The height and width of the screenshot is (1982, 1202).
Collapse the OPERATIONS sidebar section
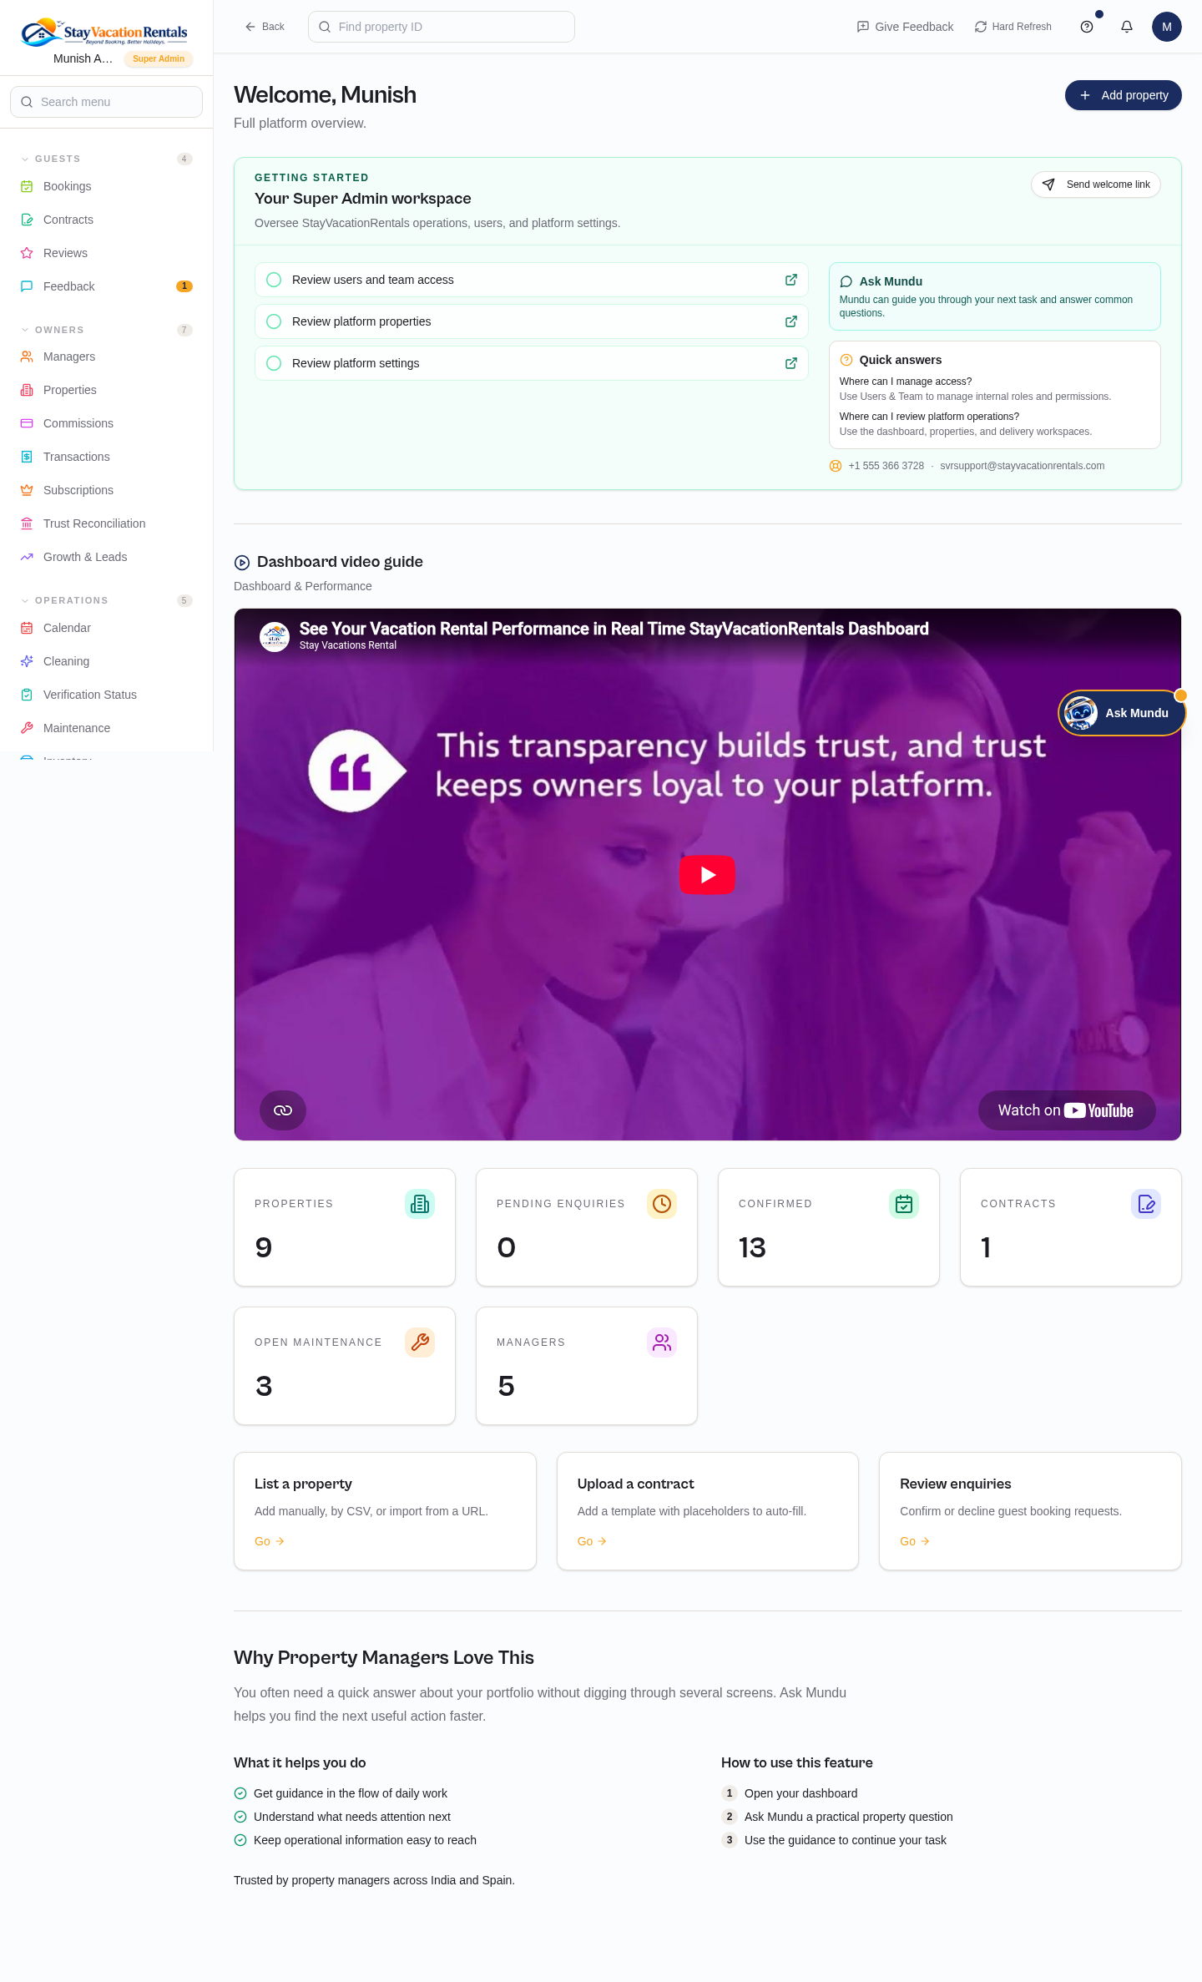(106, 600)
